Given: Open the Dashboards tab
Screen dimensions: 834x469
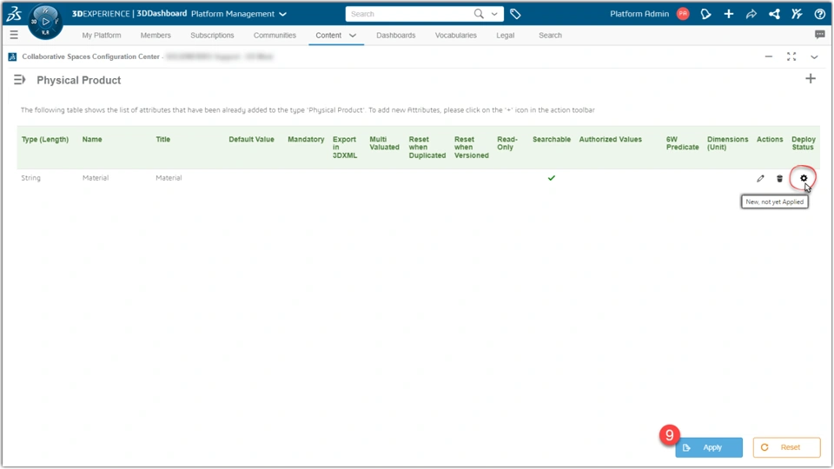Looking at the screenshot, I should [396, 35].
